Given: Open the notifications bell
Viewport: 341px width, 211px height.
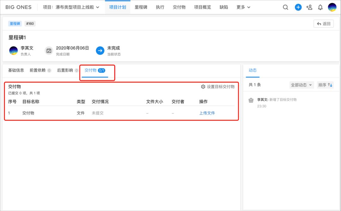Looking at the screenshot, I should point(320,7).
